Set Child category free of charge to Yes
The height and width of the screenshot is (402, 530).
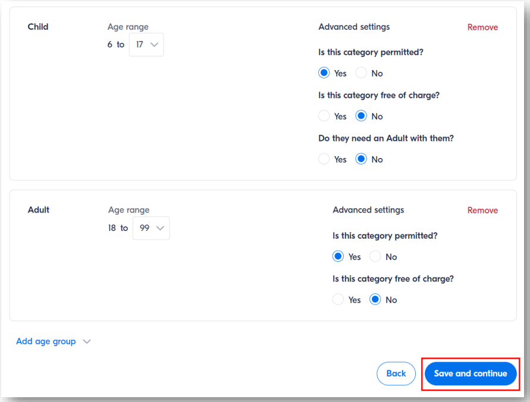pyautogui.click(x=324, y=116)
